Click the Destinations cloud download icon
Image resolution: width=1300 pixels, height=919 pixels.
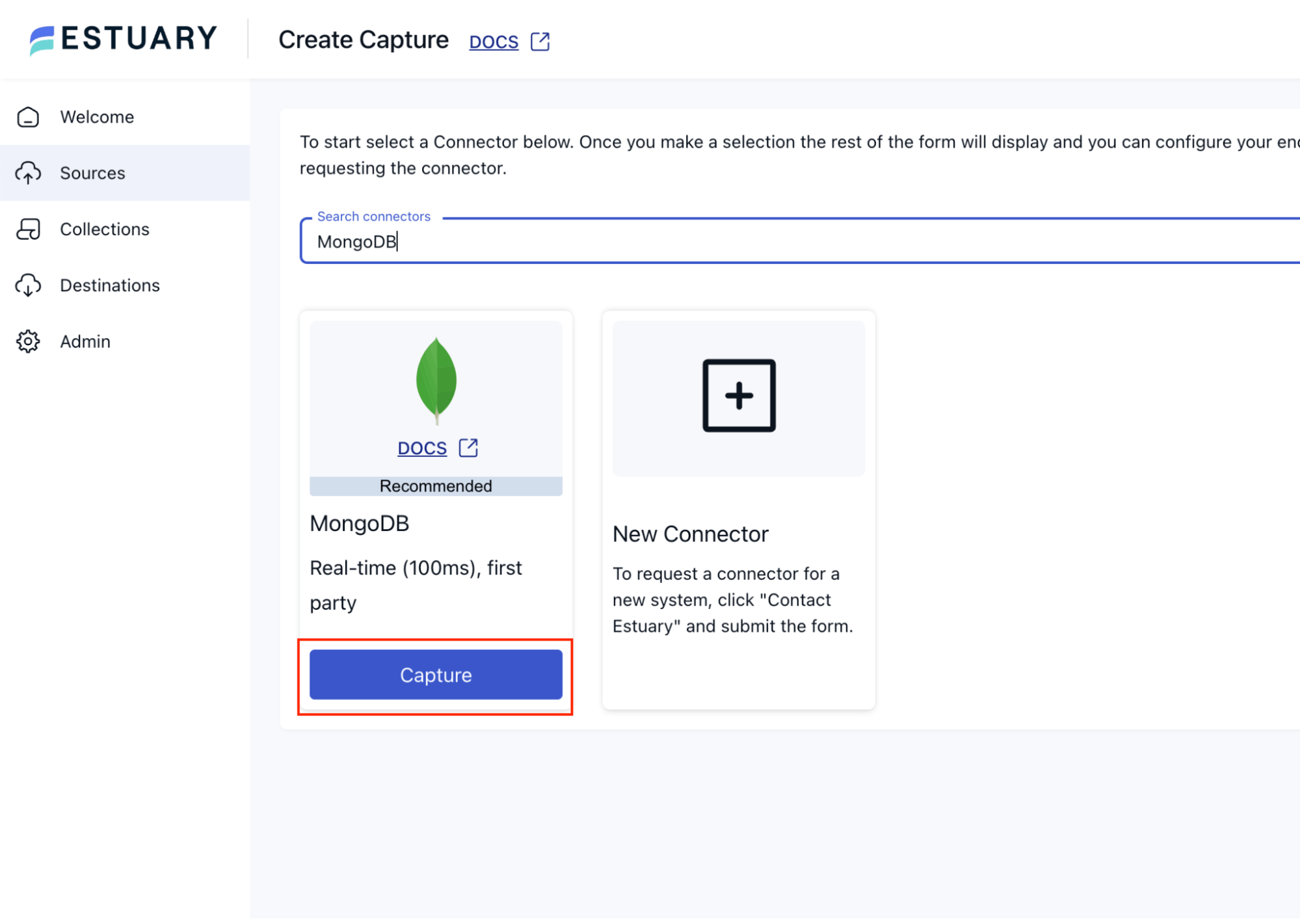[x=28, y=285]
